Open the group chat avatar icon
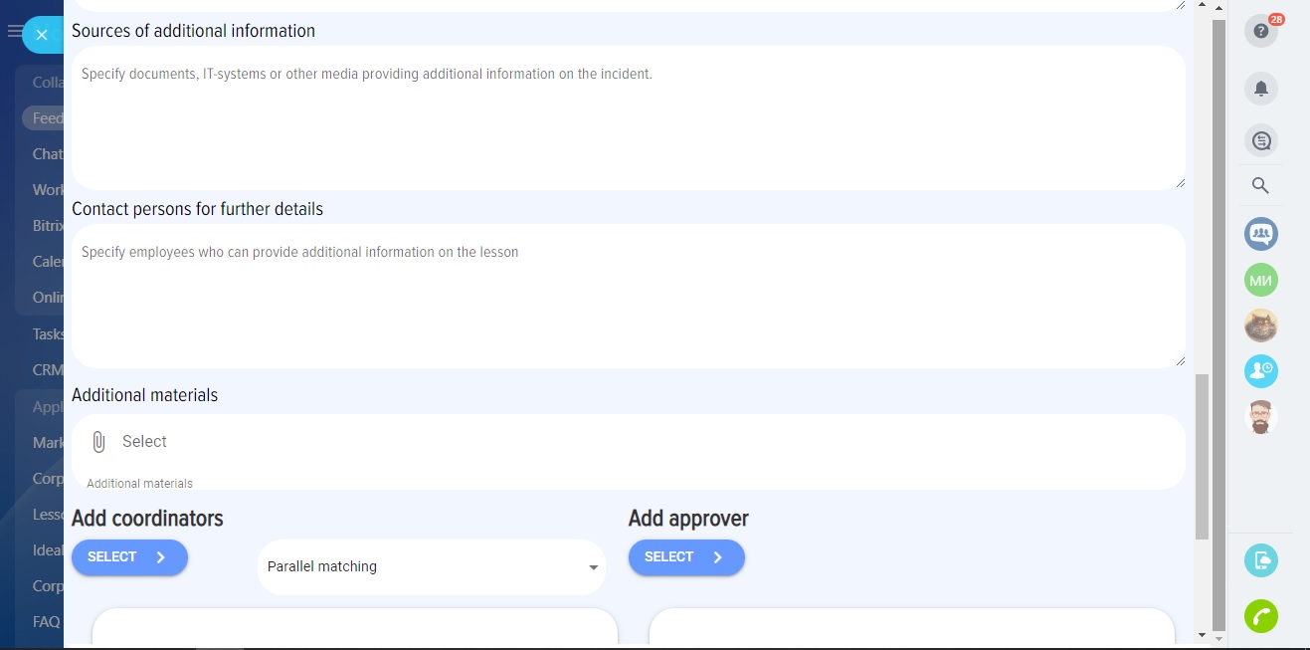The height and width of the screenshot is (650, 1310). pos(1260,234)
